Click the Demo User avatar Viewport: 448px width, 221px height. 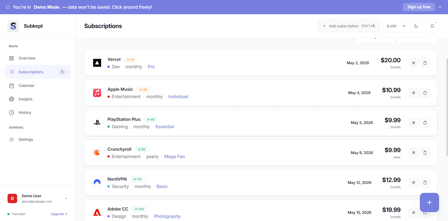[12, 198]
